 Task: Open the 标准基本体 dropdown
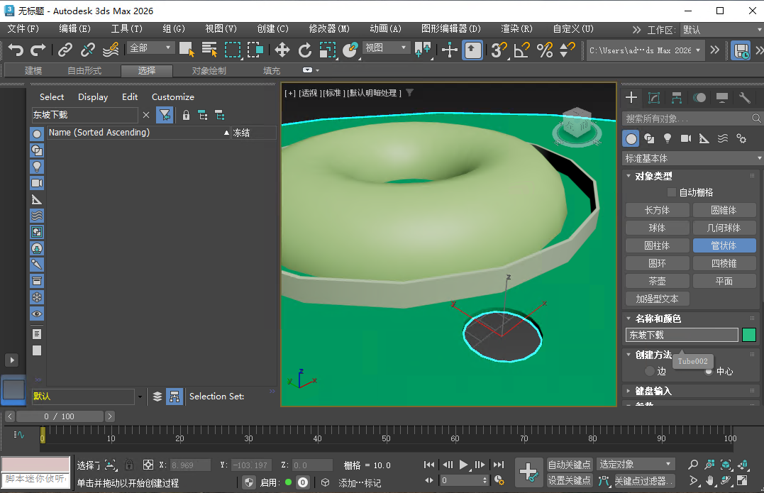click(690, 157)
